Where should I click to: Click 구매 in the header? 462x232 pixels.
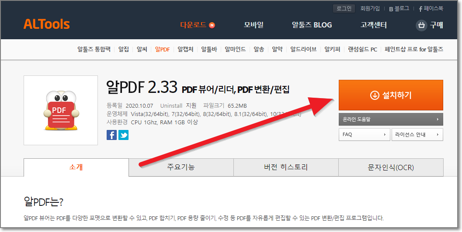pyautogui.click(x=436, y=25)
